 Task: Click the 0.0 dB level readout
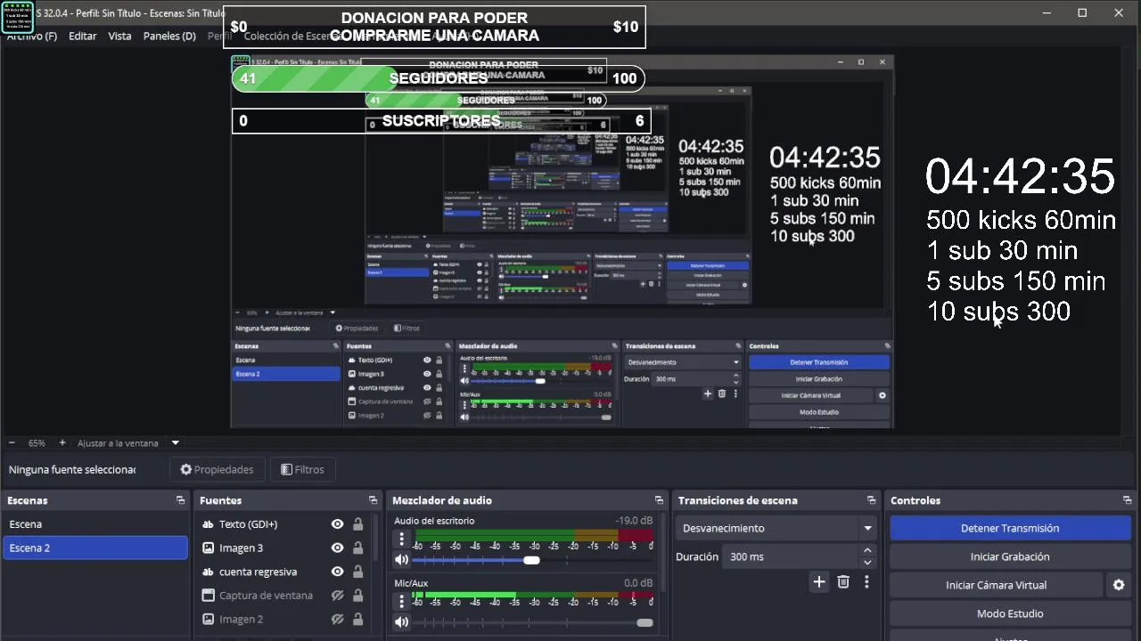click(x=638, y=583)
